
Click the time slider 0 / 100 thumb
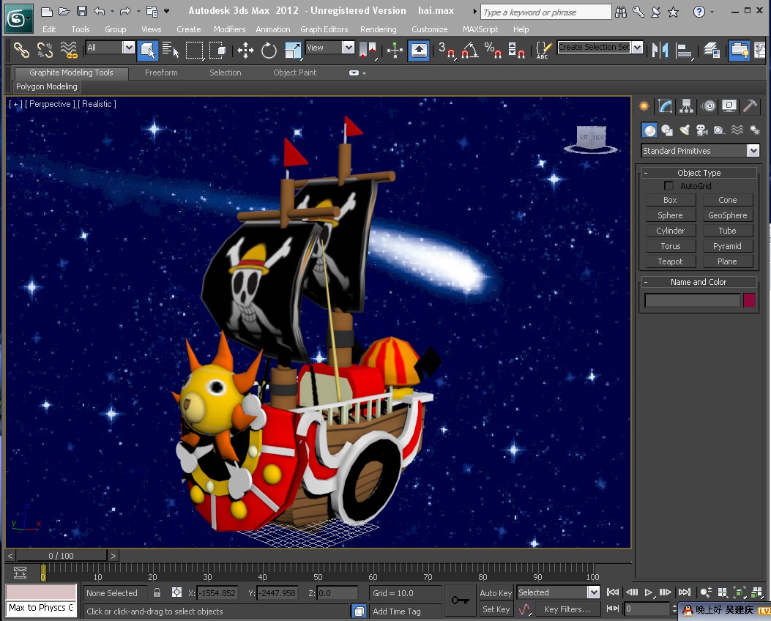tap(61, 556)
